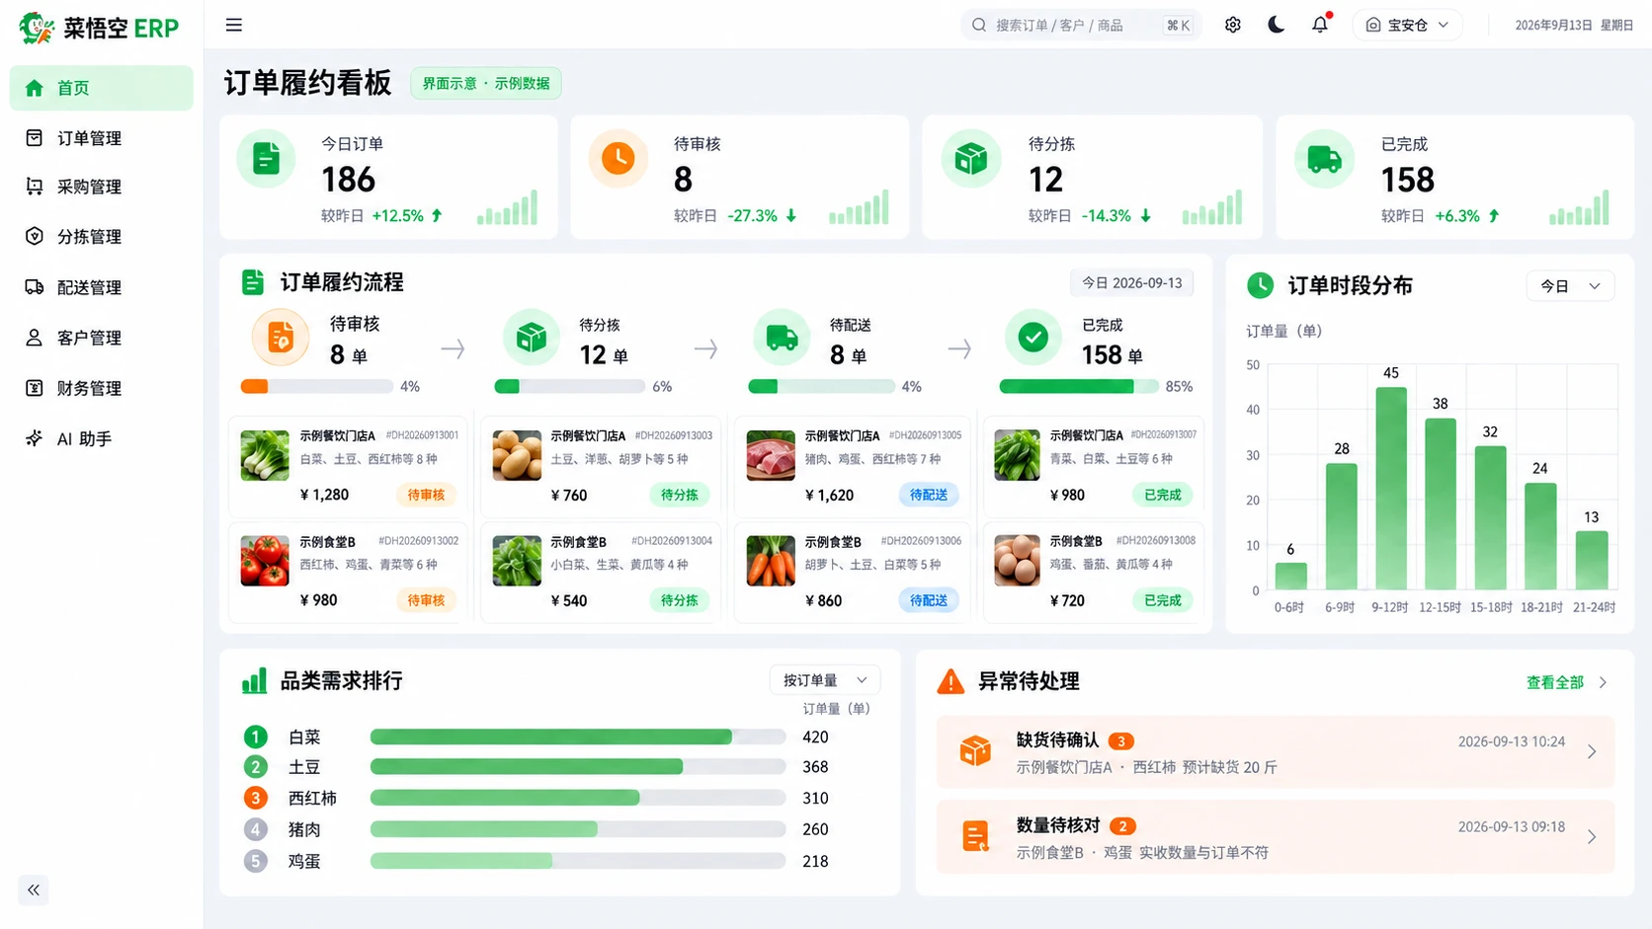This screenshot has width=1652, height=929.
Task: Open 采购管理 sidebar menu
Action: [x=102, y=187]
